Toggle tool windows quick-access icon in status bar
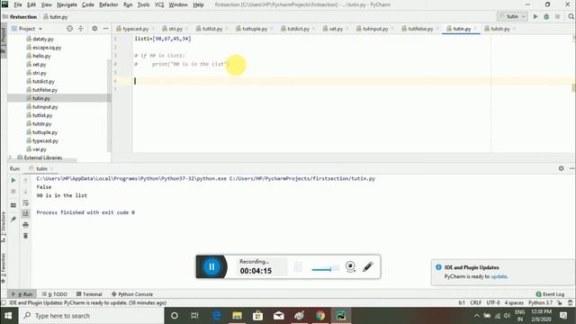 click(x=4, y=302)
